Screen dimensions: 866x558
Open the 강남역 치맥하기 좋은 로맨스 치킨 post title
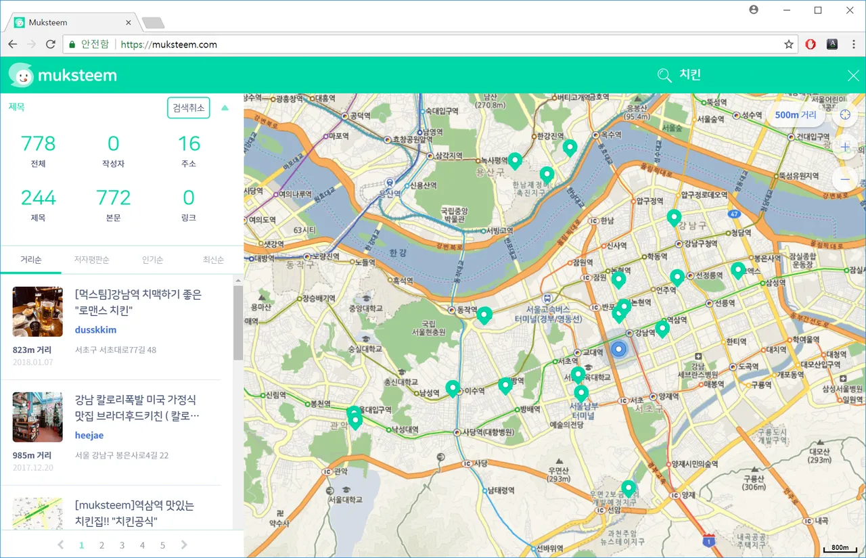tap(138, 302)
